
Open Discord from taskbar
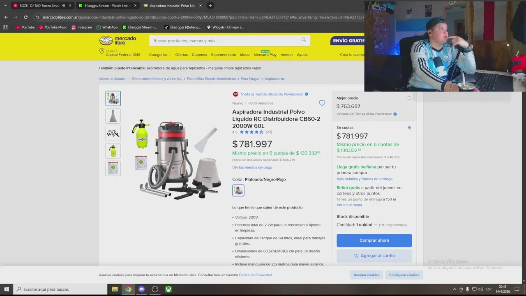[142, 289]
